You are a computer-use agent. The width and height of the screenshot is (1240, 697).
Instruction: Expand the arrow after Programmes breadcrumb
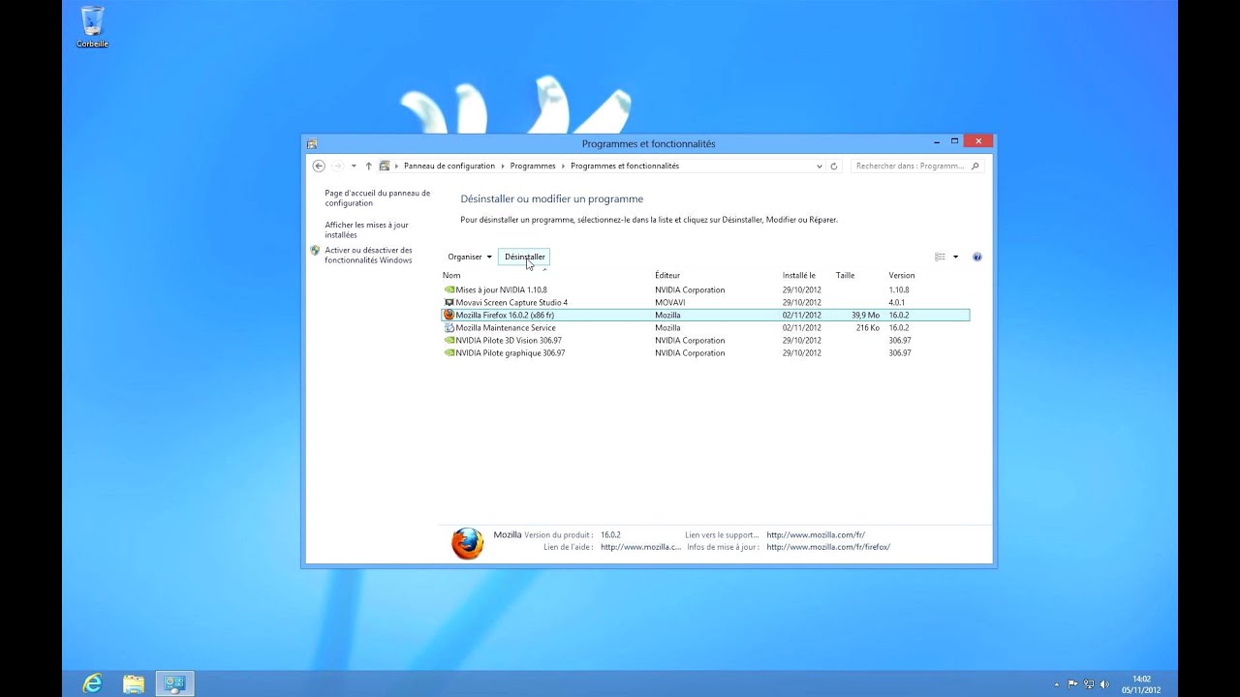coord(563,166)
